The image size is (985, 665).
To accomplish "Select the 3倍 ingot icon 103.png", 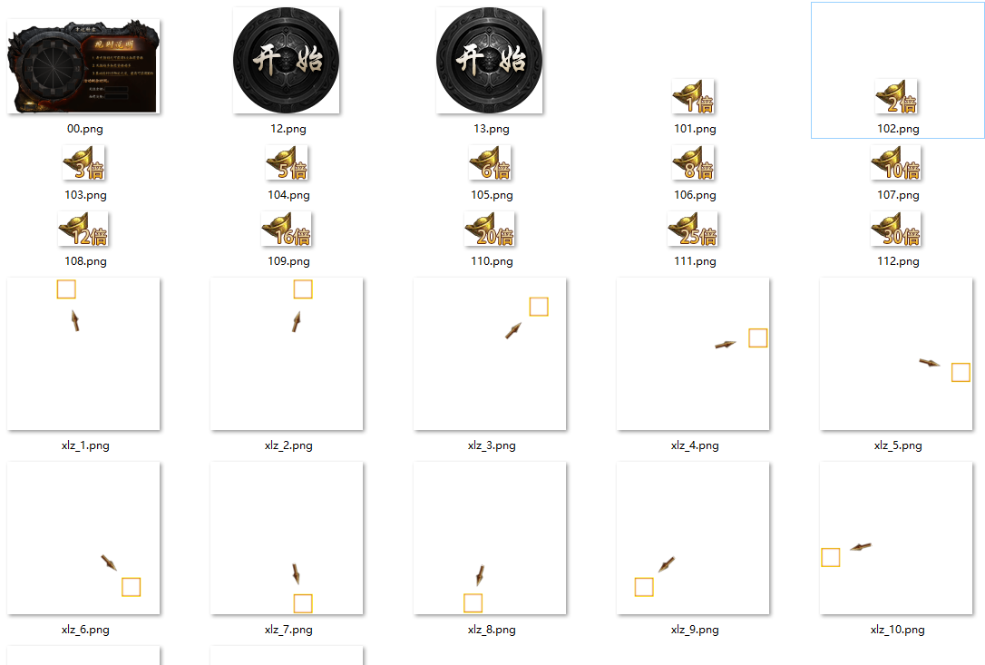I will click(x=83, y=162).
